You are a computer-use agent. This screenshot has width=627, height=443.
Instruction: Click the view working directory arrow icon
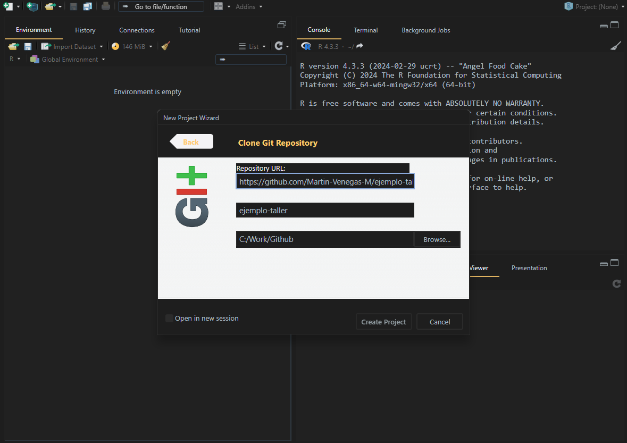(x=360, y=46)
